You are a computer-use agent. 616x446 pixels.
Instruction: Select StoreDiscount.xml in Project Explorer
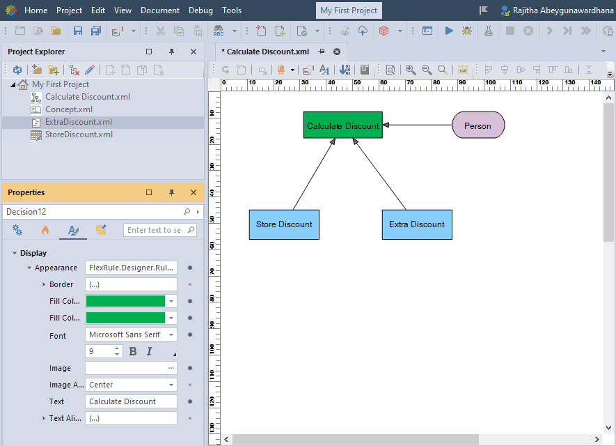[79, 134]
